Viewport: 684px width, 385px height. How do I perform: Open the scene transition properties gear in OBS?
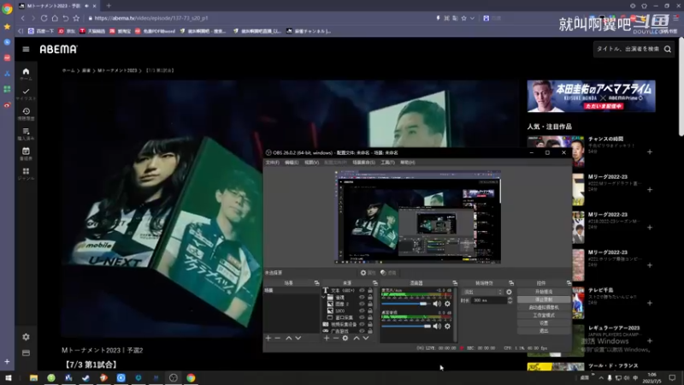(509, 292)
